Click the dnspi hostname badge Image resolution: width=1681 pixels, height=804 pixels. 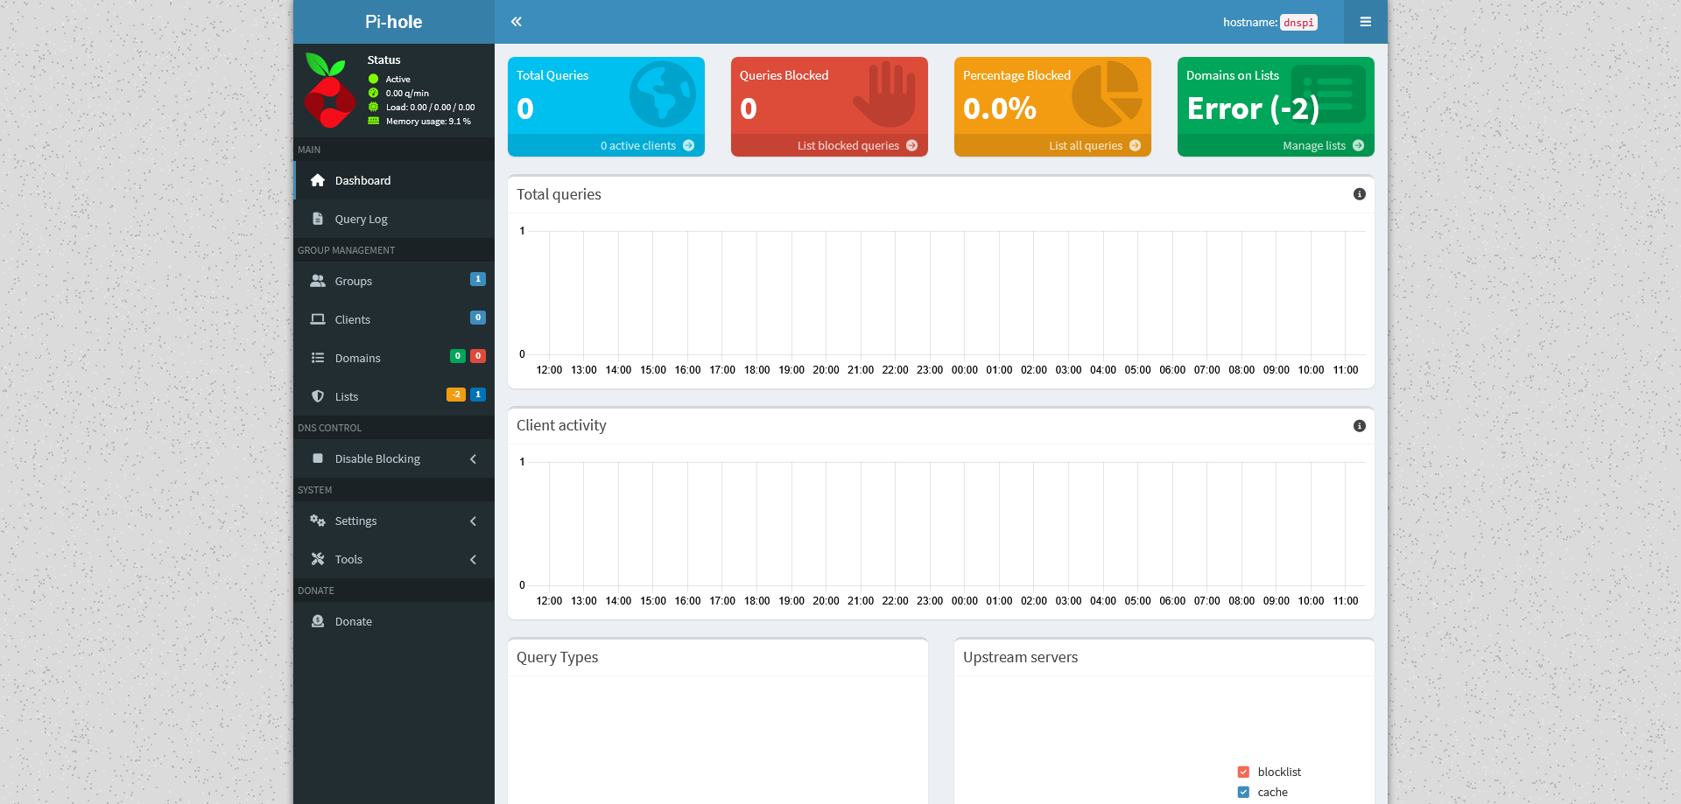(1298, 23)
